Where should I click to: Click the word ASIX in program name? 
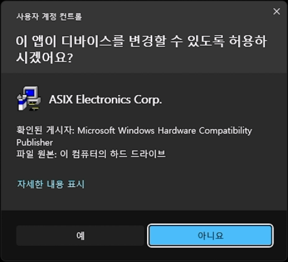[61, 100]
